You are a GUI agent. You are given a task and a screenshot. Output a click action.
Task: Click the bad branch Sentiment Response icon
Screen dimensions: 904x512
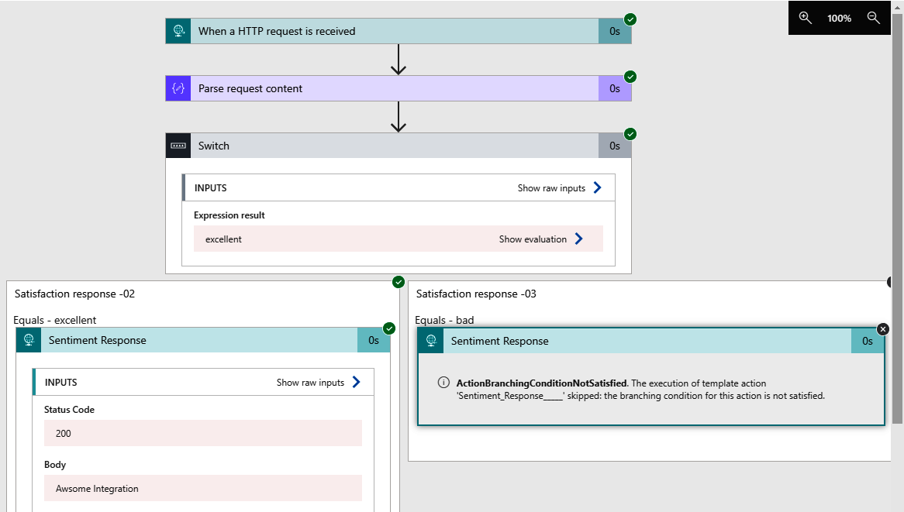(x=430, y=341)
